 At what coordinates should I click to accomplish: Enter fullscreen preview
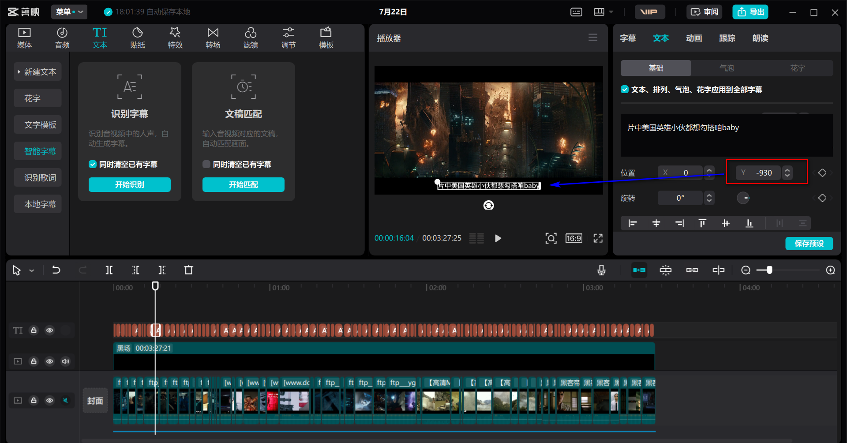[598, 238]
